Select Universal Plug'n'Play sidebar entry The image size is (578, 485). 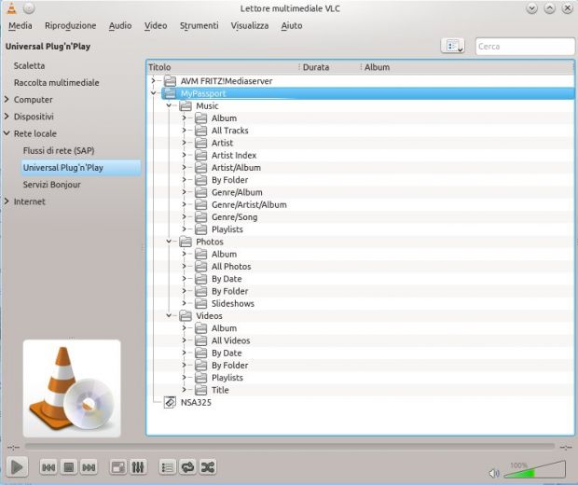pyautogui.click(x=81, y=168)
